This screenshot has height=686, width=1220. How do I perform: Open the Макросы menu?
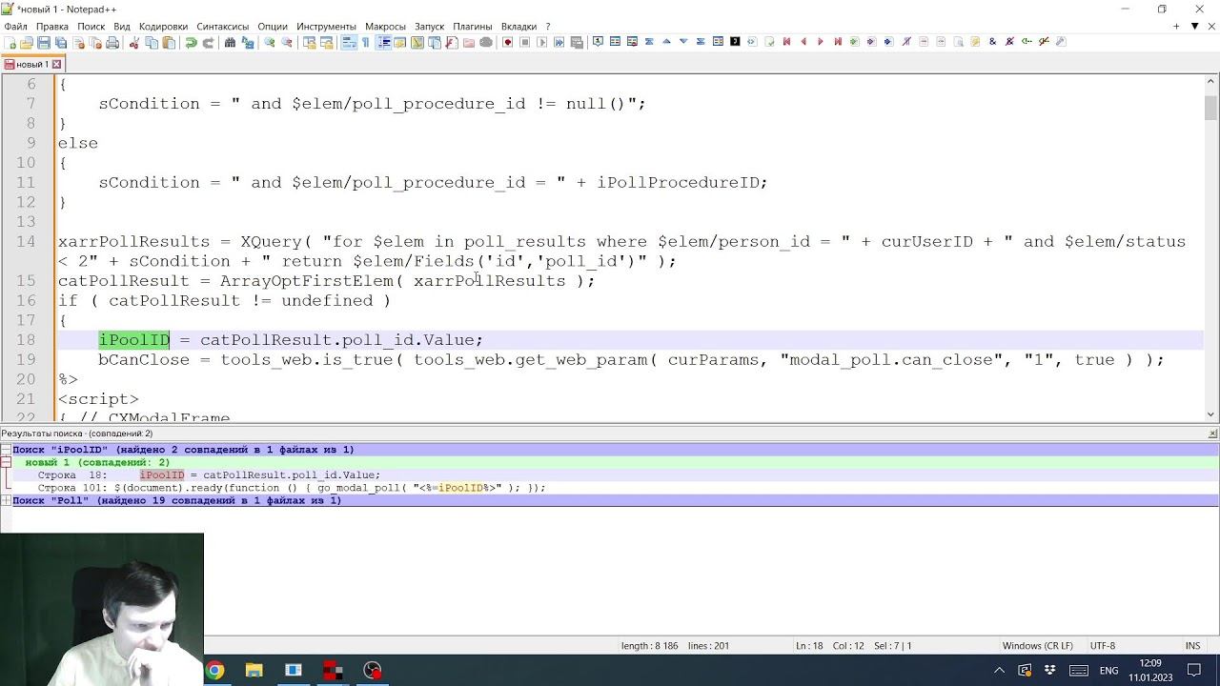pos(385,27)
